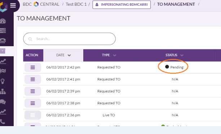Focus the Search input field
The image size is (221, 134).
pos(69,39)
